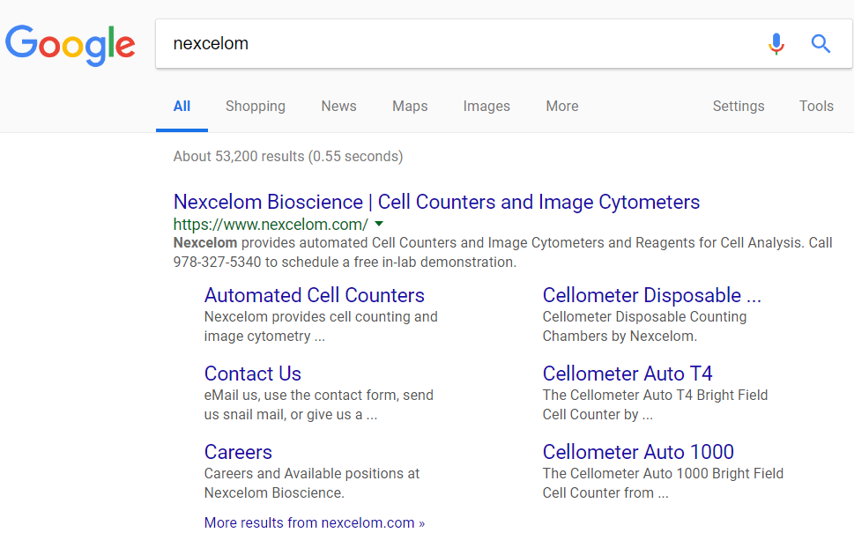Switch to the News tab
Image resolution: width=854 pixels, height=555 pixels.
pos(338,107)
